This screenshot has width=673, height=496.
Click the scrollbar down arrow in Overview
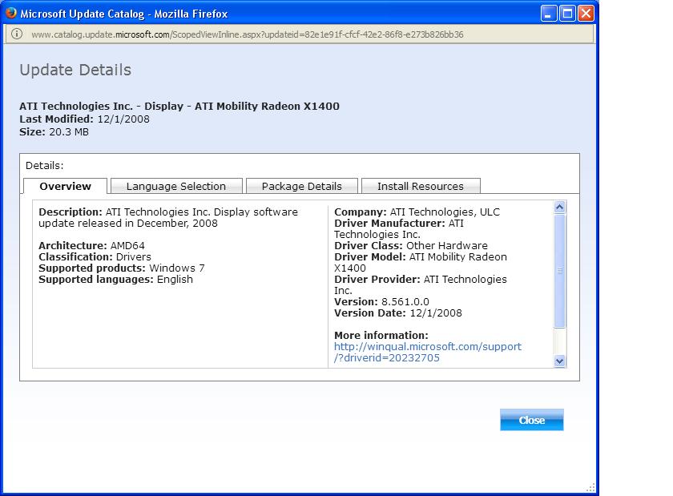pyautogui.click(x=559, y=361)
